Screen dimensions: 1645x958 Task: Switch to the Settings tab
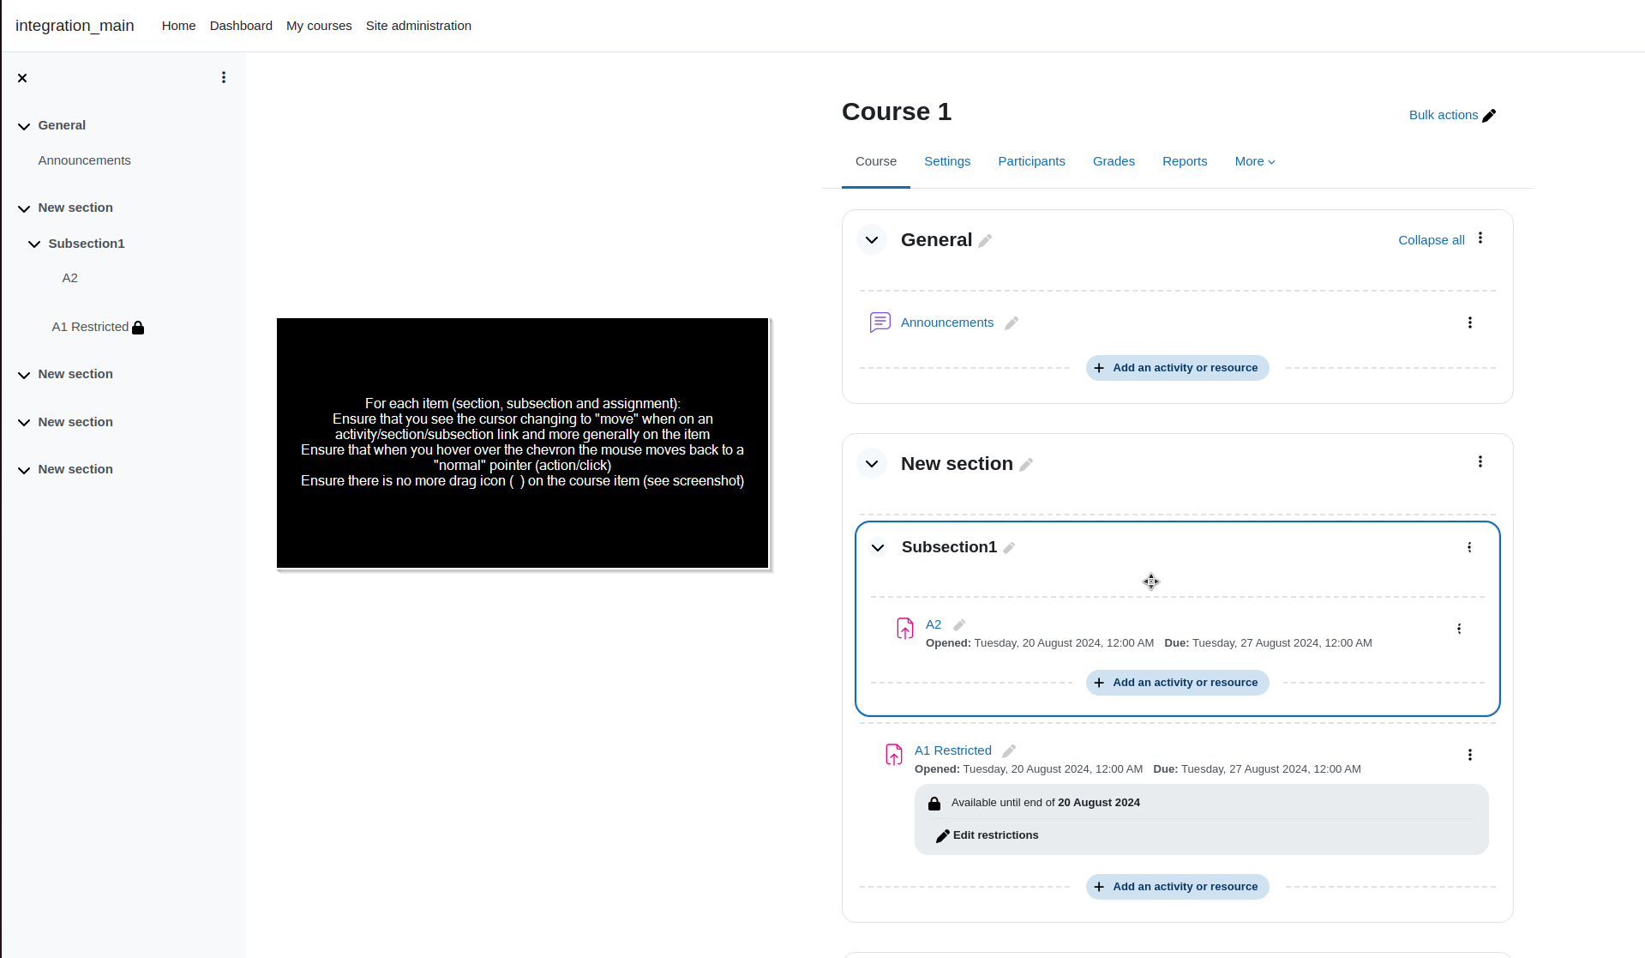(947, 161)
